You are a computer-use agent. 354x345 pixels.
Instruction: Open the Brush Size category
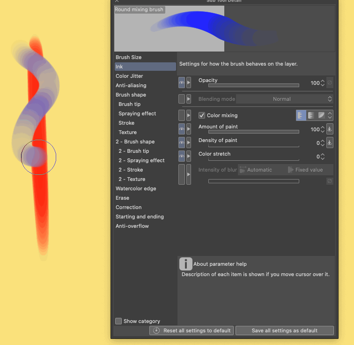145,57
